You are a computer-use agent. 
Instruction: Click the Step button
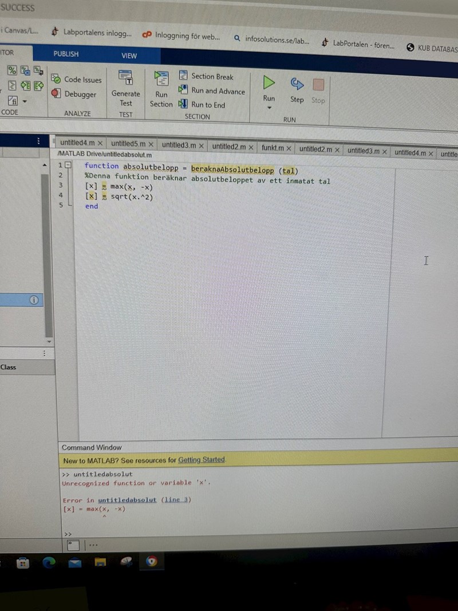coord(297,87)
